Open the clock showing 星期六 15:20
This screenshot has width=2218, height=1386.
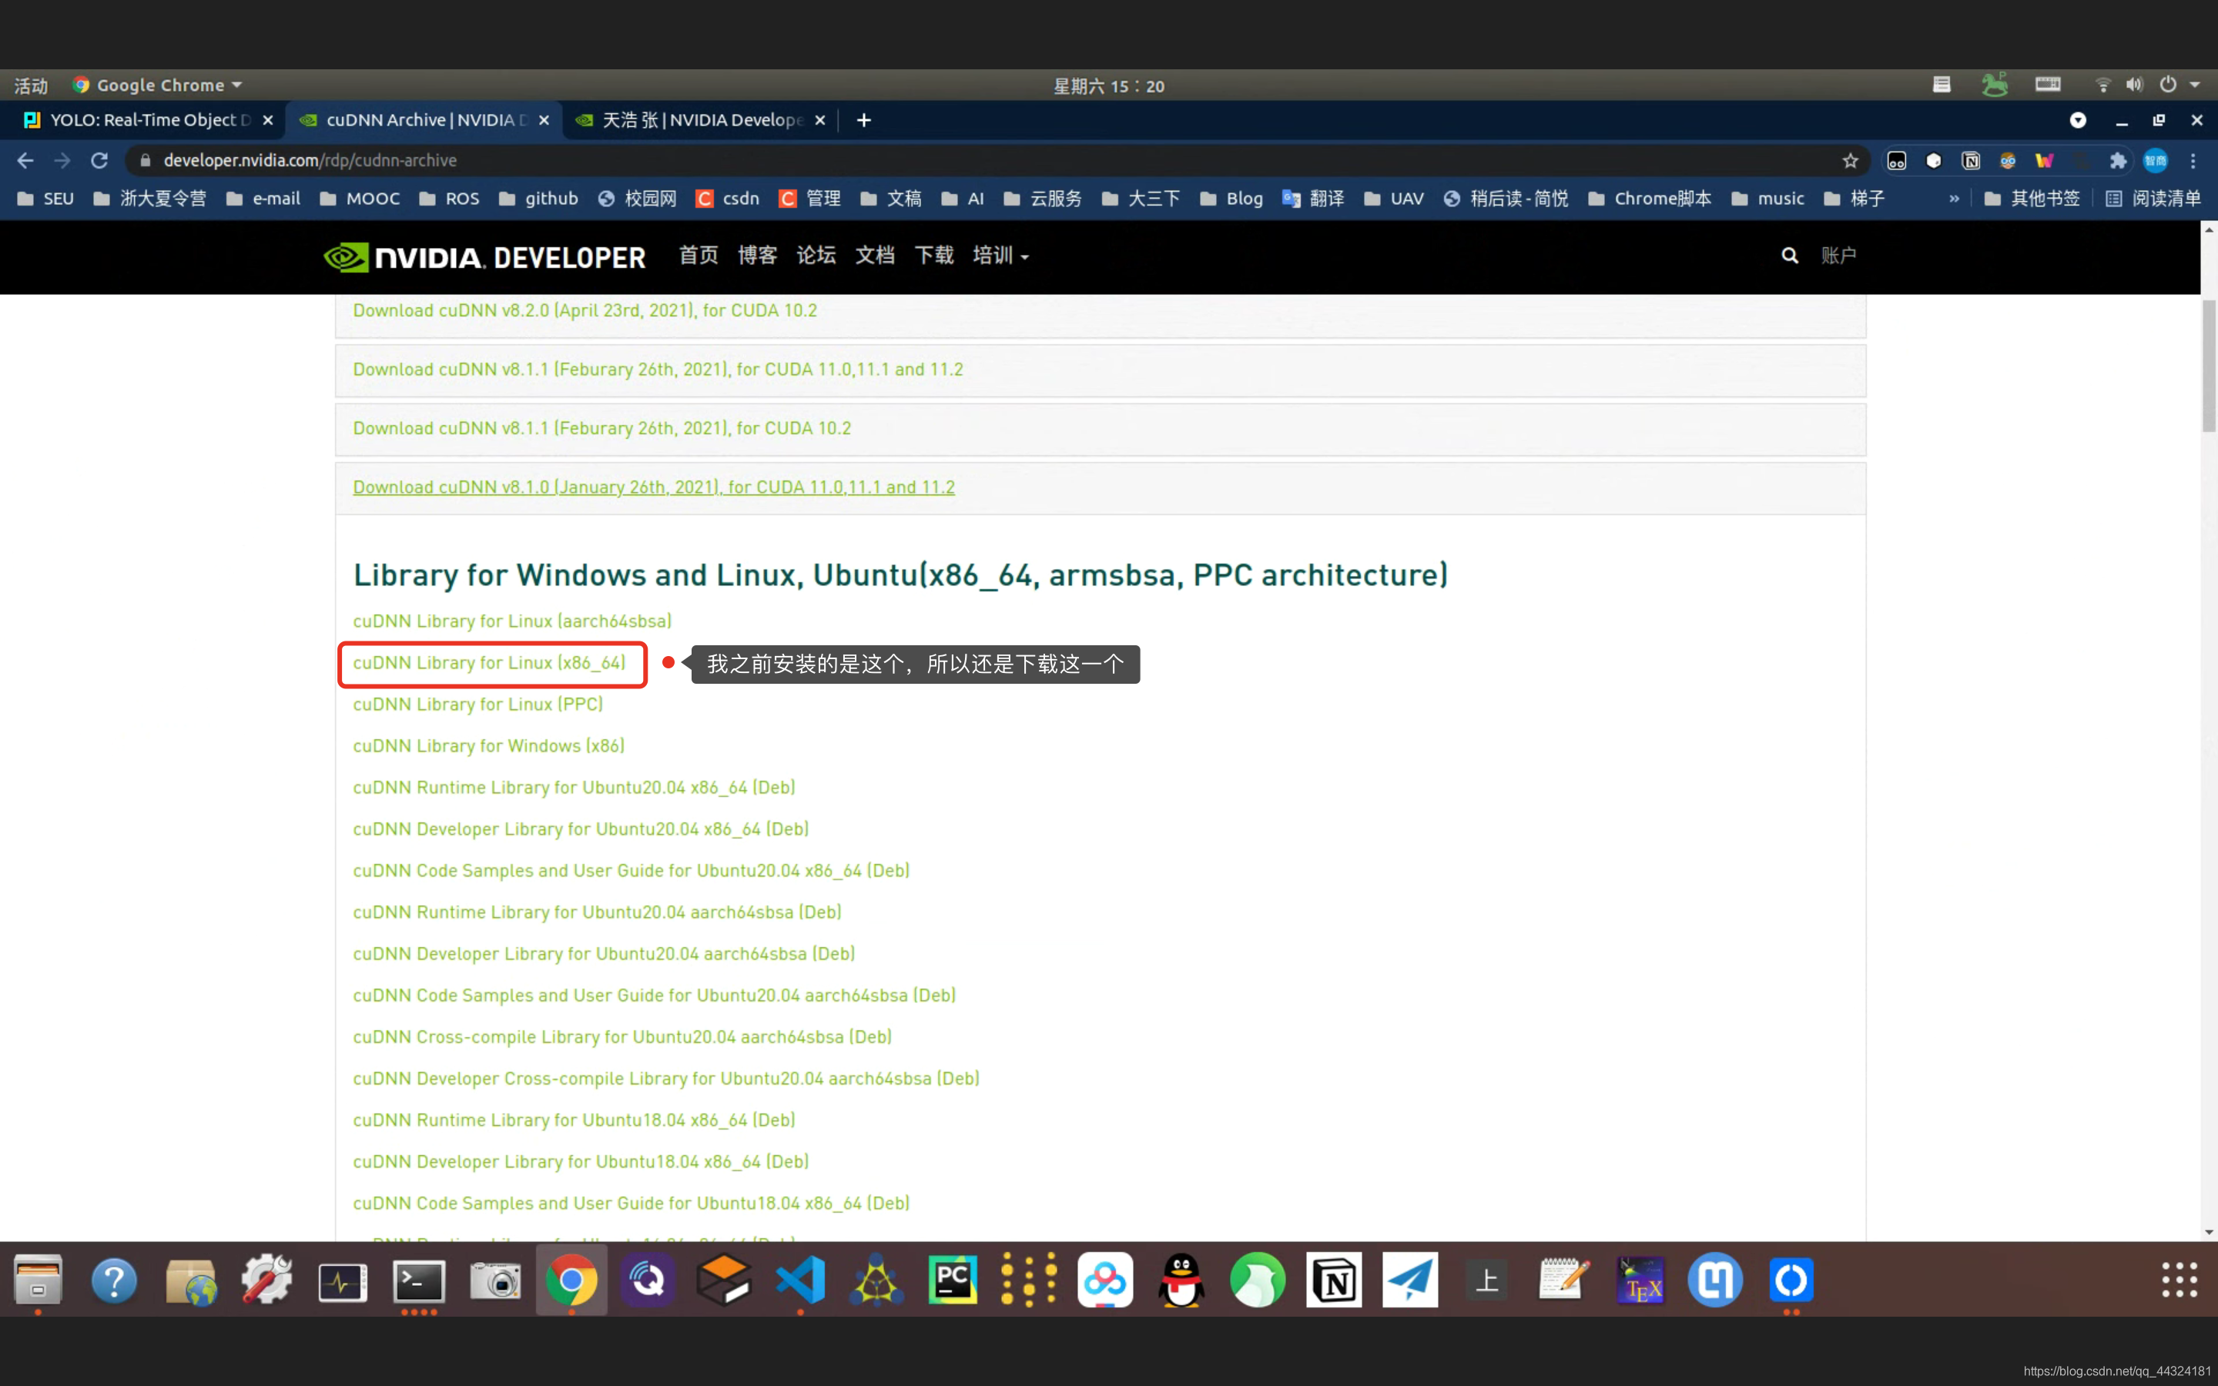(x=1108, y=85)
